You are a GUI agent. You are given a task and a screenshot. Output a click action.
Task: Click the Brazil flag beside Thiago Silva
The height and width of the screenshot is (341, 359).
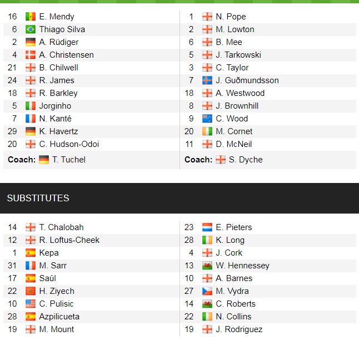click(x=31, y=29)
